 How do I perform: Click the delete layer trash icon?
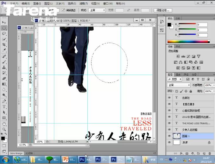(210, 153)
